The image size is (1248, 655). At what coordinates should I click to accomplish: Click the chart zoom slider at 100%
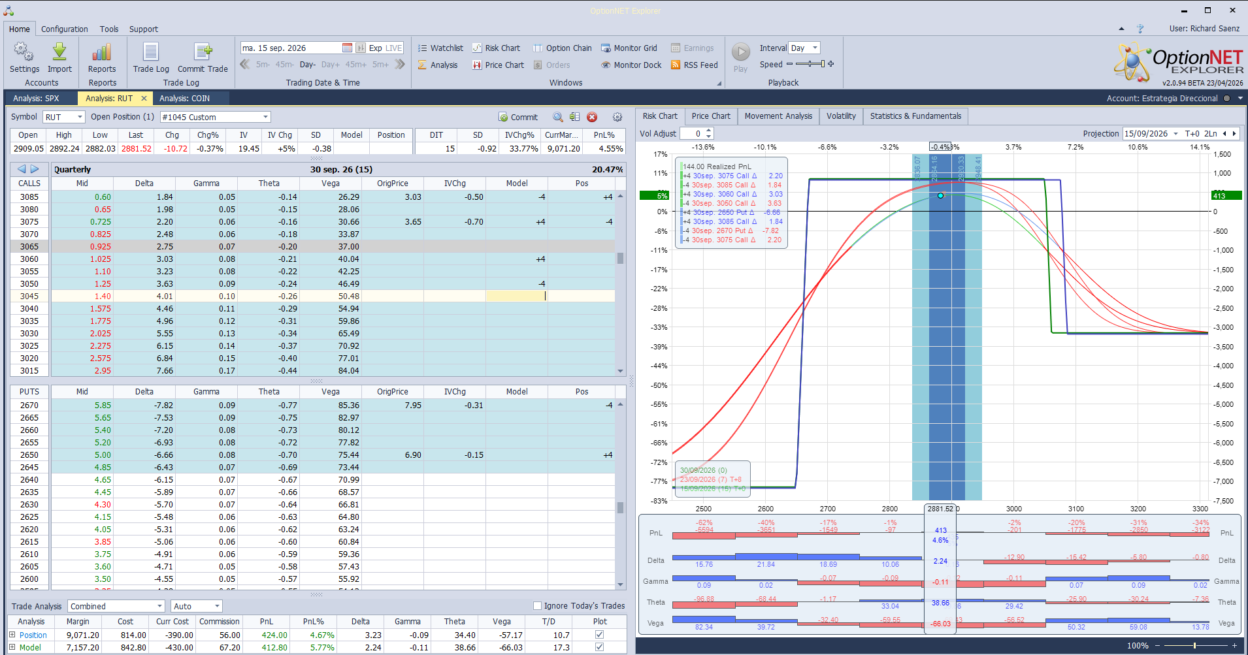coord(1195,645)
